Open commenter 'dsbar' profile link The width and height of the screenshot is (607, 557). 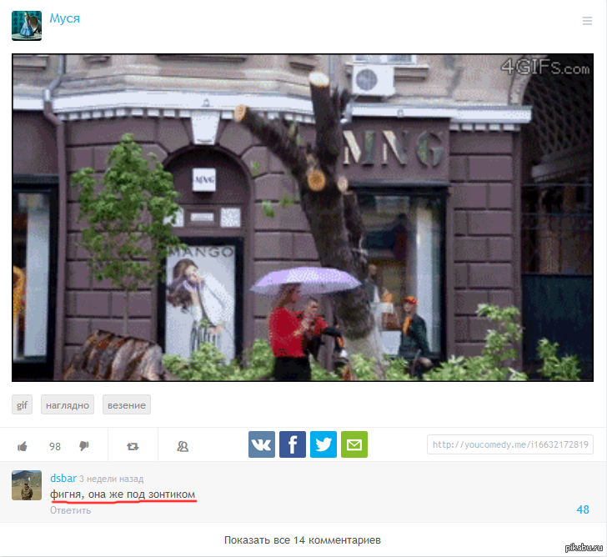[63, 479]
